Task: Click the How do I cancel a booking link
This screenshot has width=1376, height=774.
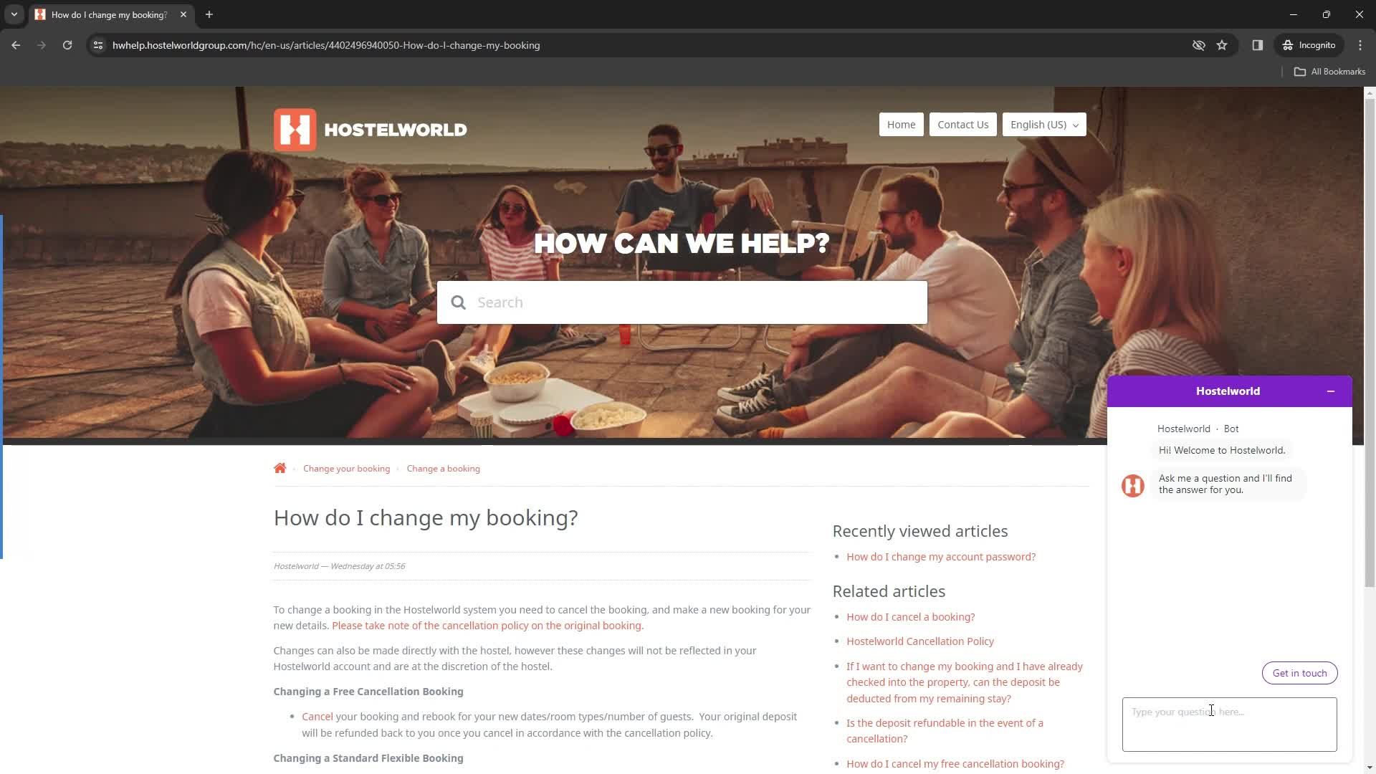Action: point(910,616)
